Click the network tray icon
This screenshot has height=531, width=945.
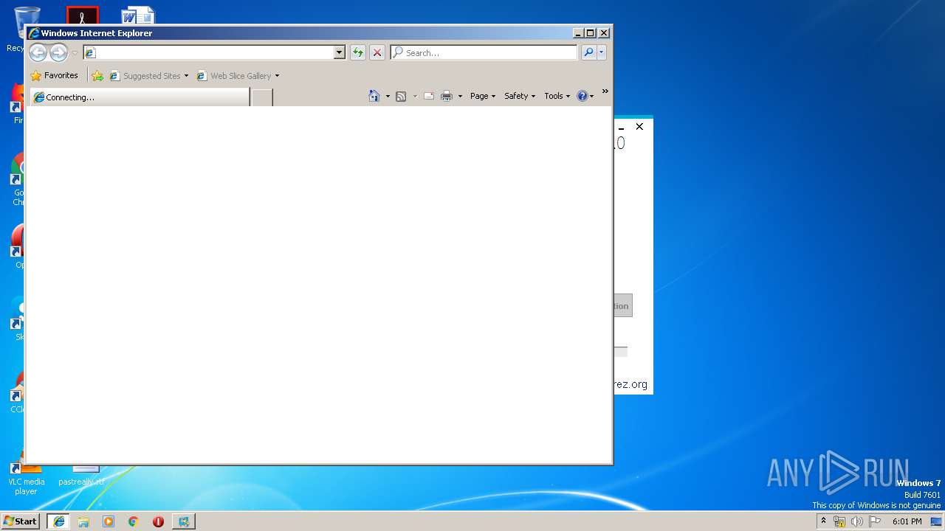[x=839, y=521]
